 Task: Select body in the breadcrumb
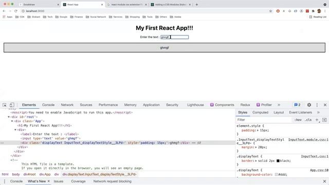(x=16, y=174)
